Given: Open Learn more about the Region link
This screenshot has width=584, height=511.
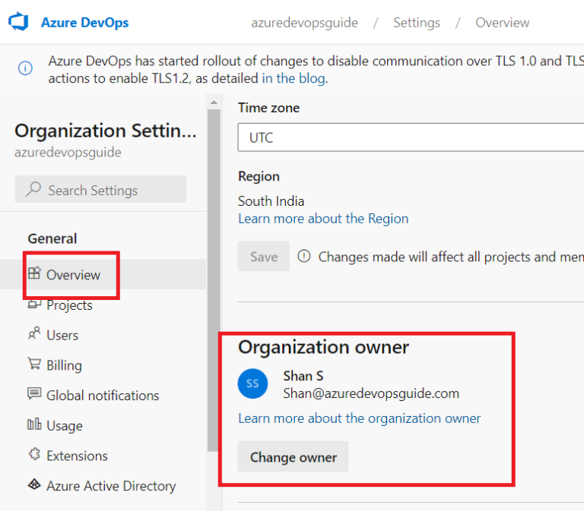Looking at the screenshot, I should tap(323, 219).
